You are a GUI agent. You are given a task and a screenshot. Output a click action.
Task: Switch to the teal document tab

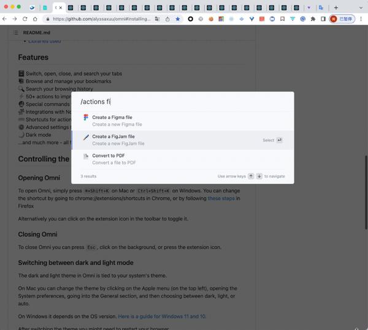point(45,8)
